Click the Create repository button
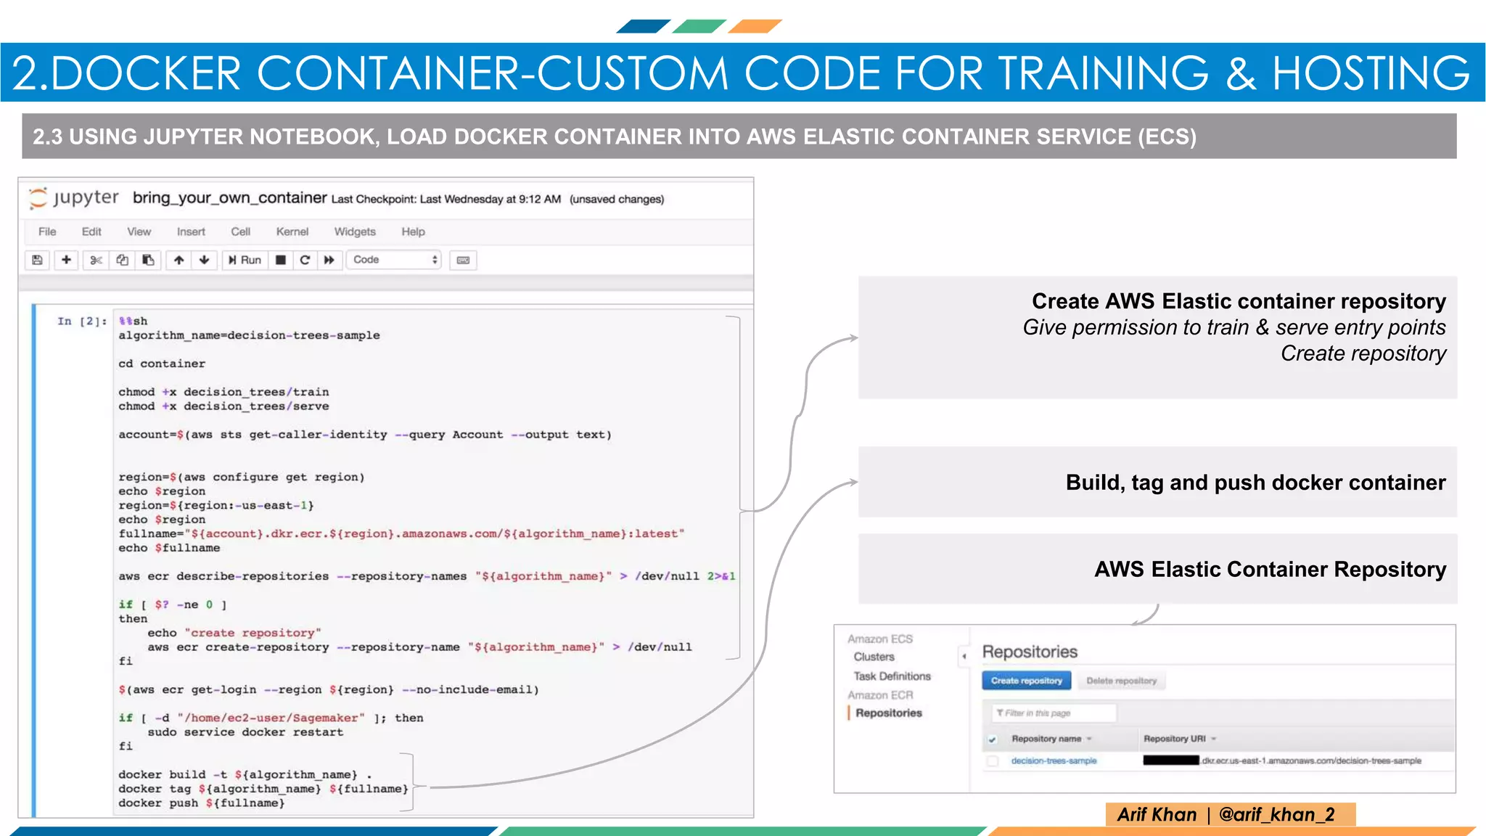 pos(1026,681)
